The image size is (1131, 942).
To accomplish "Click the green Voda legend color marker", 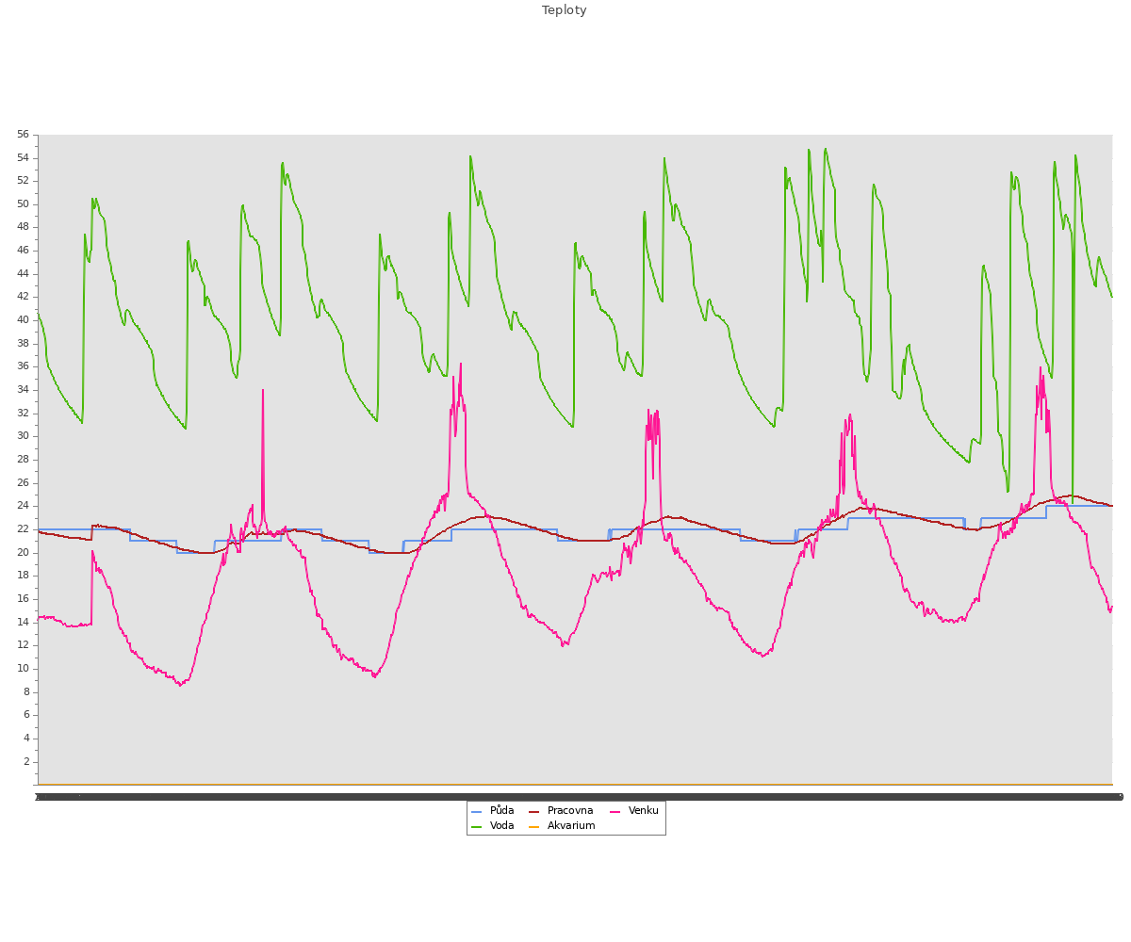I will click(477, 827).
